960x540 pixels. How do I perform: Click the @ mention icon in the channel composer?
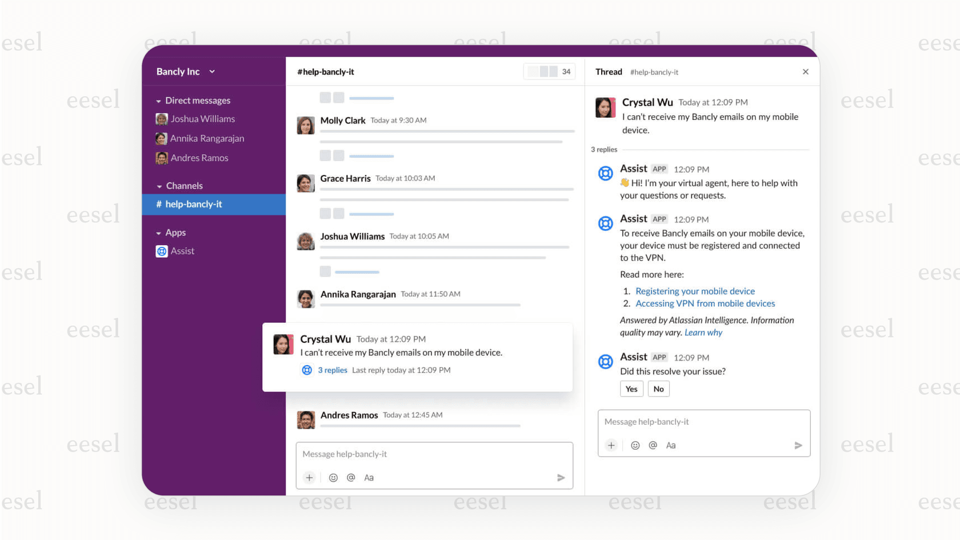point(351,477)
